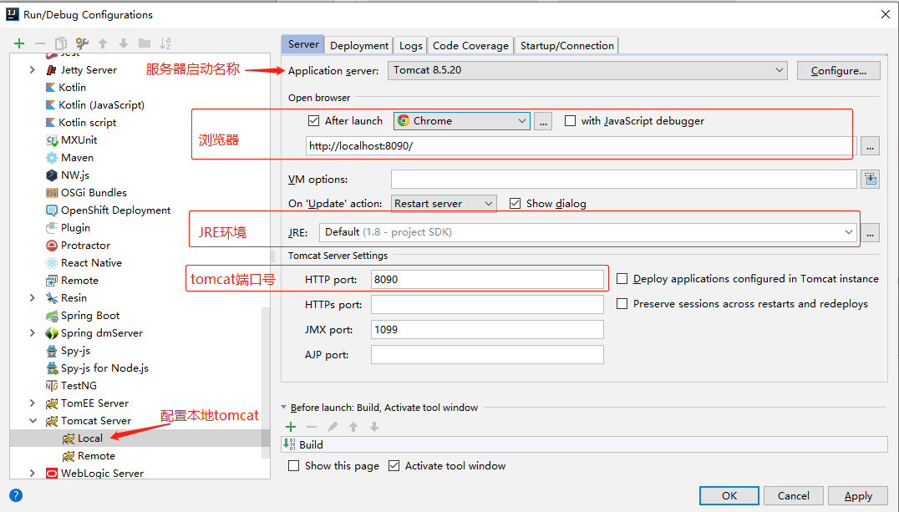Switch to the Code Coverage tab
The width and height of the screenshot is (899, 512).
click(470, 45)
